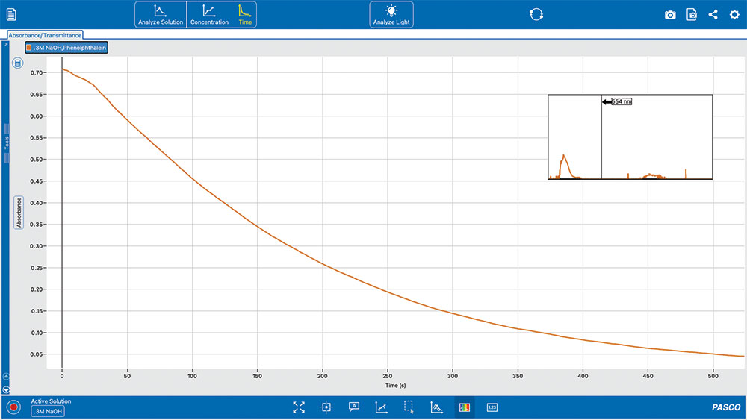Open Analyze Light mode
The width and height of the screenshot is (747, 420).
(391, 15)
